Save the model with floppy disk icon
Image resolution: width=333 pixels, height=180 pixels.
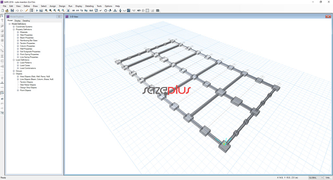(x=12, y=10)
